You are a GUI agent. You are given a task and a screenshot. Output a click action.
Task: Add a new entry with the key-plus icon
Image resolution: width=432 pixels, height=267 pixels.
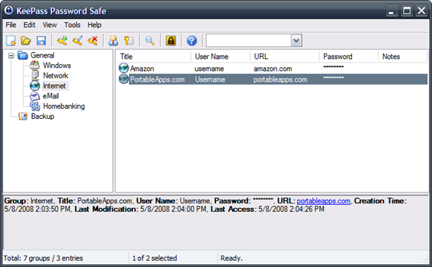point(62,41)
